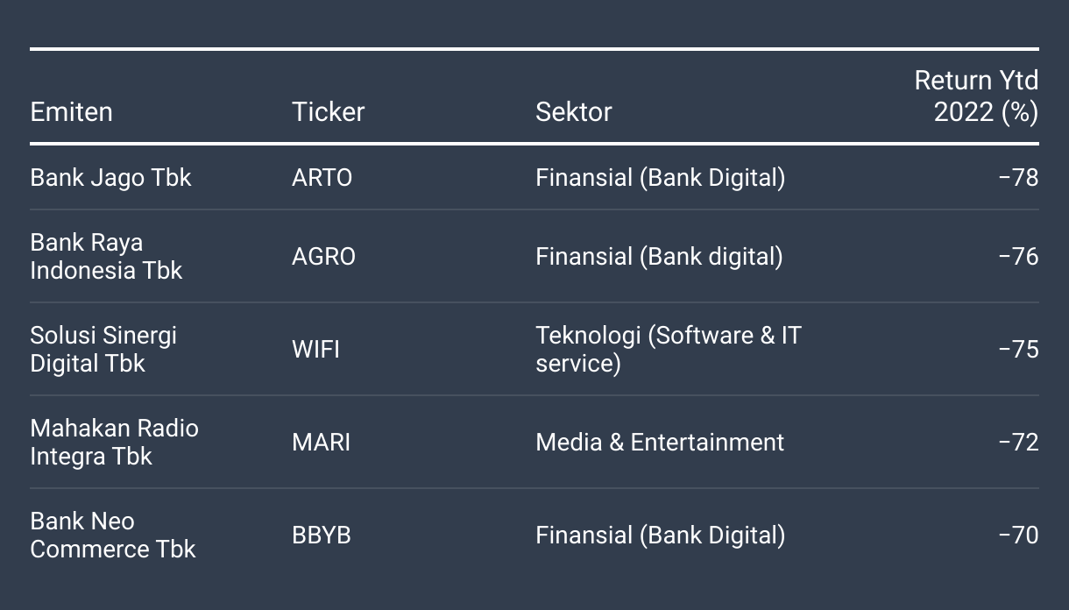Select the Ticker column header
Image resolution: width=1069 pixels, height=610 pixels.
click(x=328, y=112)
